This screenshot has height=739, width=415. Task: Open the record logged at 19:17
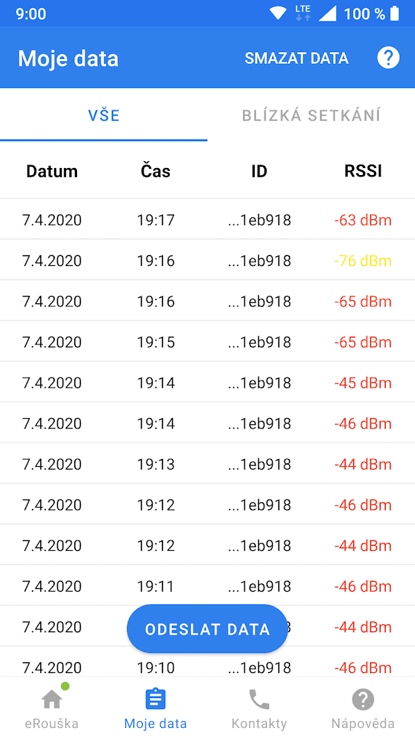click(207, 219)
